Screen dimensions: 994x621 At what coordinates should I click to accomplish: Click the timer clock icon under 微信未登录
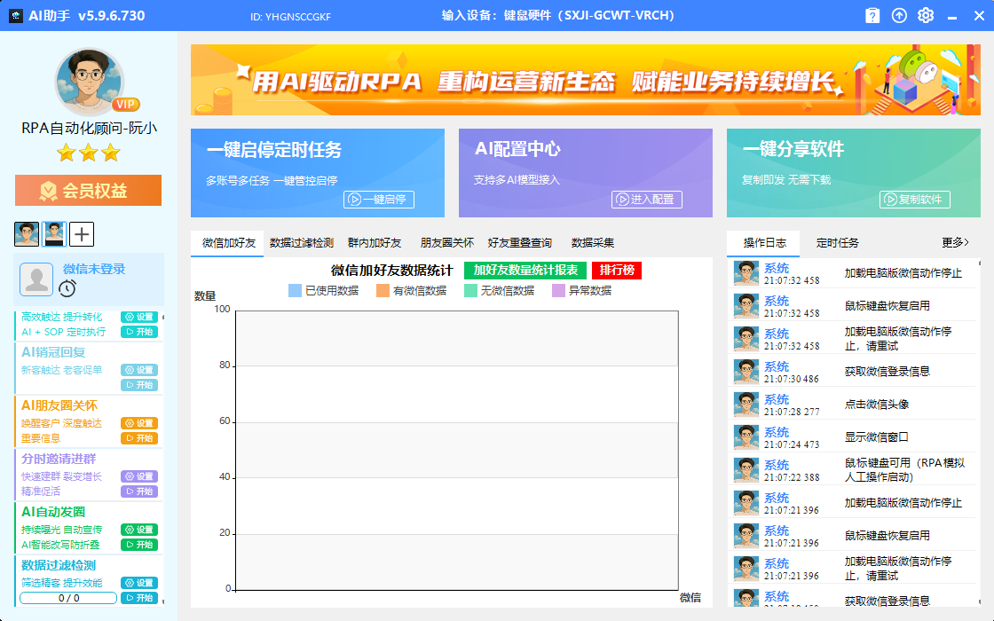coord(67,288)
